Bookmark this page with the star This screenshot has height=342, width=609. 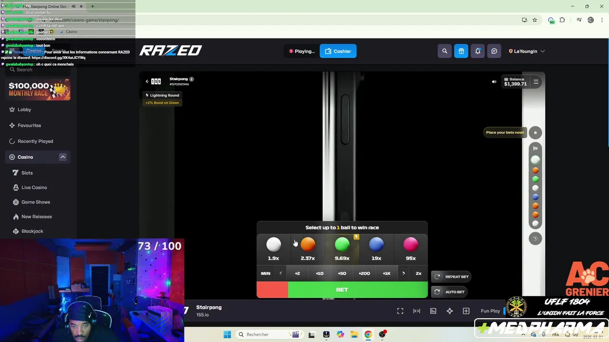click(535, 20)
